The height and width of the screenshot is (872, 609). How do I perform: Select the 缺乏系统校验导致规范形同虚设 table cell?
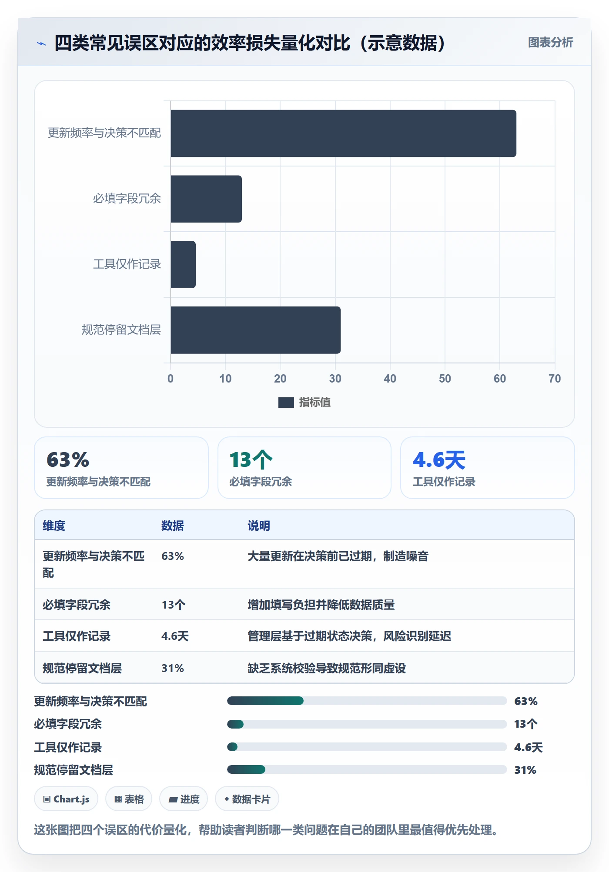327,668
